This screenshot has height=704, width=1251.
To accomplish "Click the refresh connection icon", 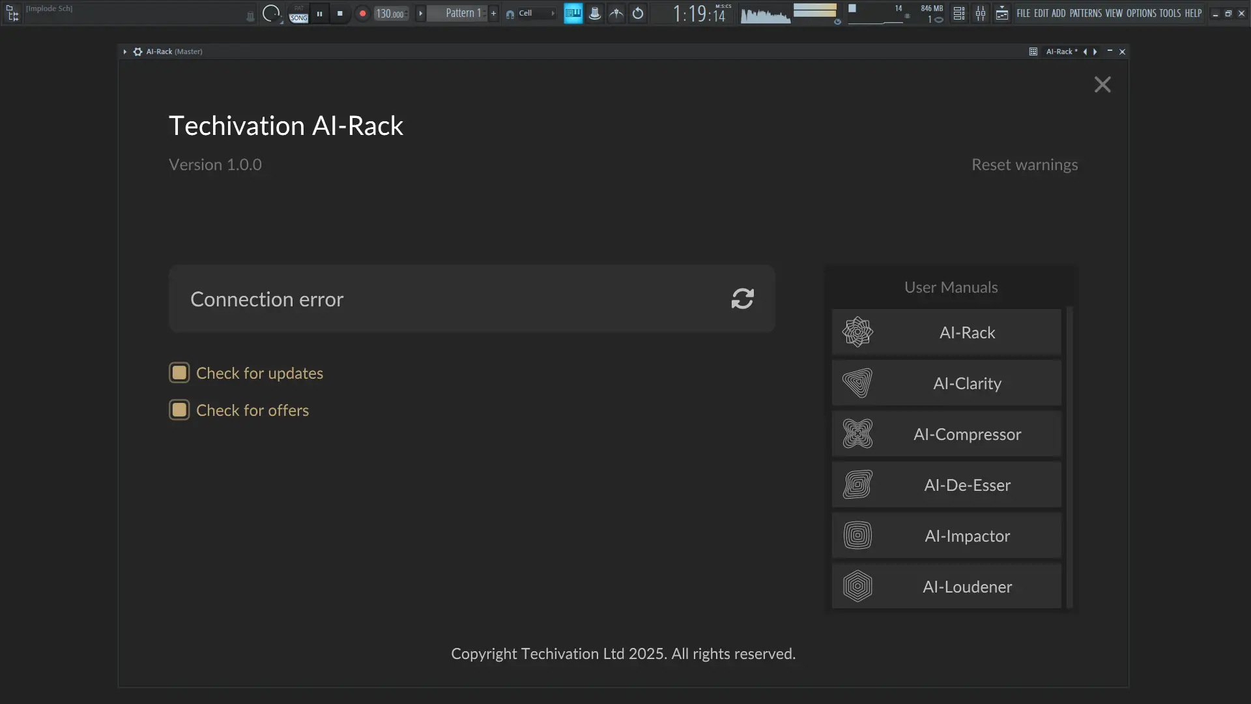I will 742,299.
